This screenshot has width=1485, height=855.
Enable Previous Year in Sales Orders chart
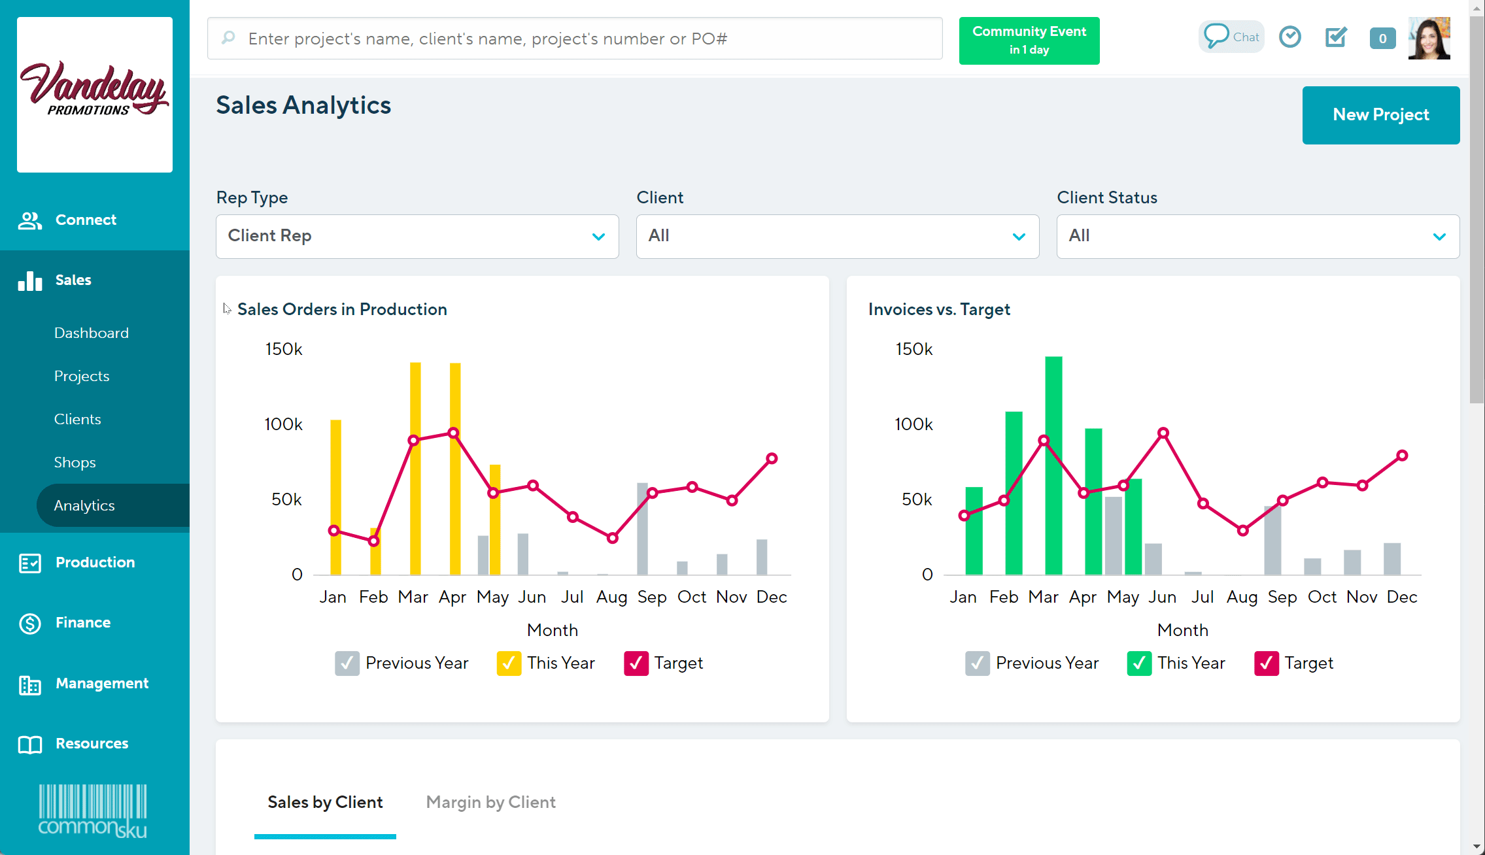click(347, 663)
